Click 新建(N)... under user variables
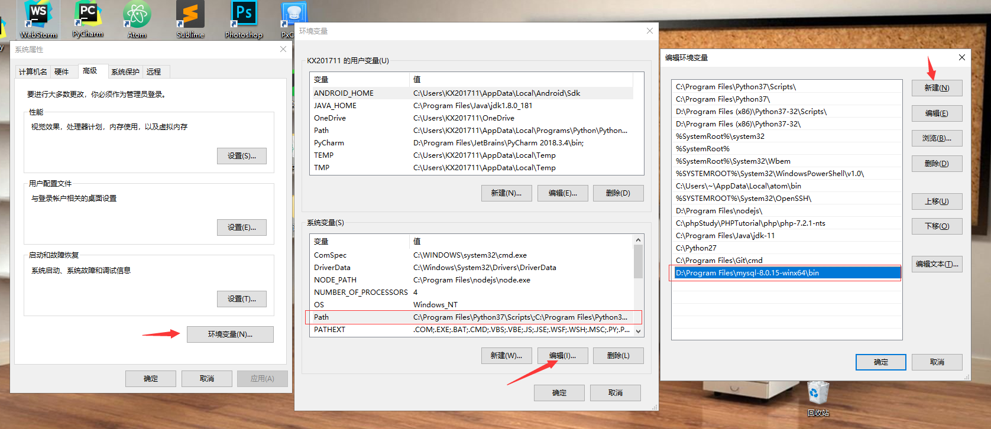Screen dimensions: 991x429 pos(506,193)
